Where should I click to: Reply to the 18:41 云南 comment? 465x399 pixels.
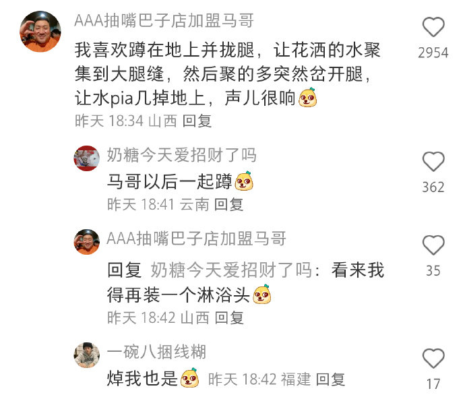[x=228, y=205]
